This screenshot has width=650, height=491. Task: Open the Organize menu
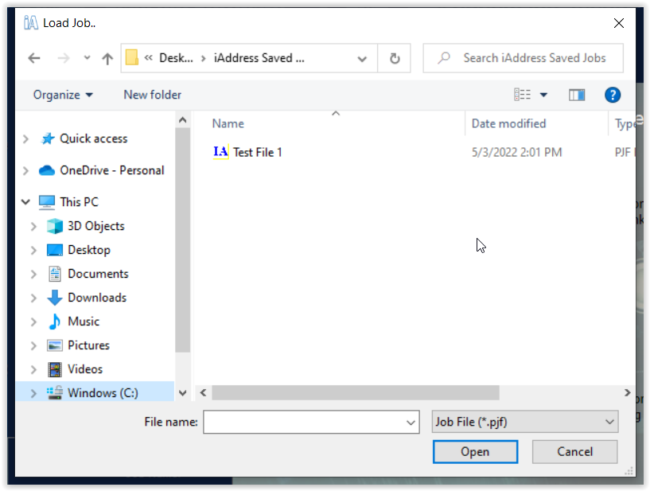click(x=63, y=95)
